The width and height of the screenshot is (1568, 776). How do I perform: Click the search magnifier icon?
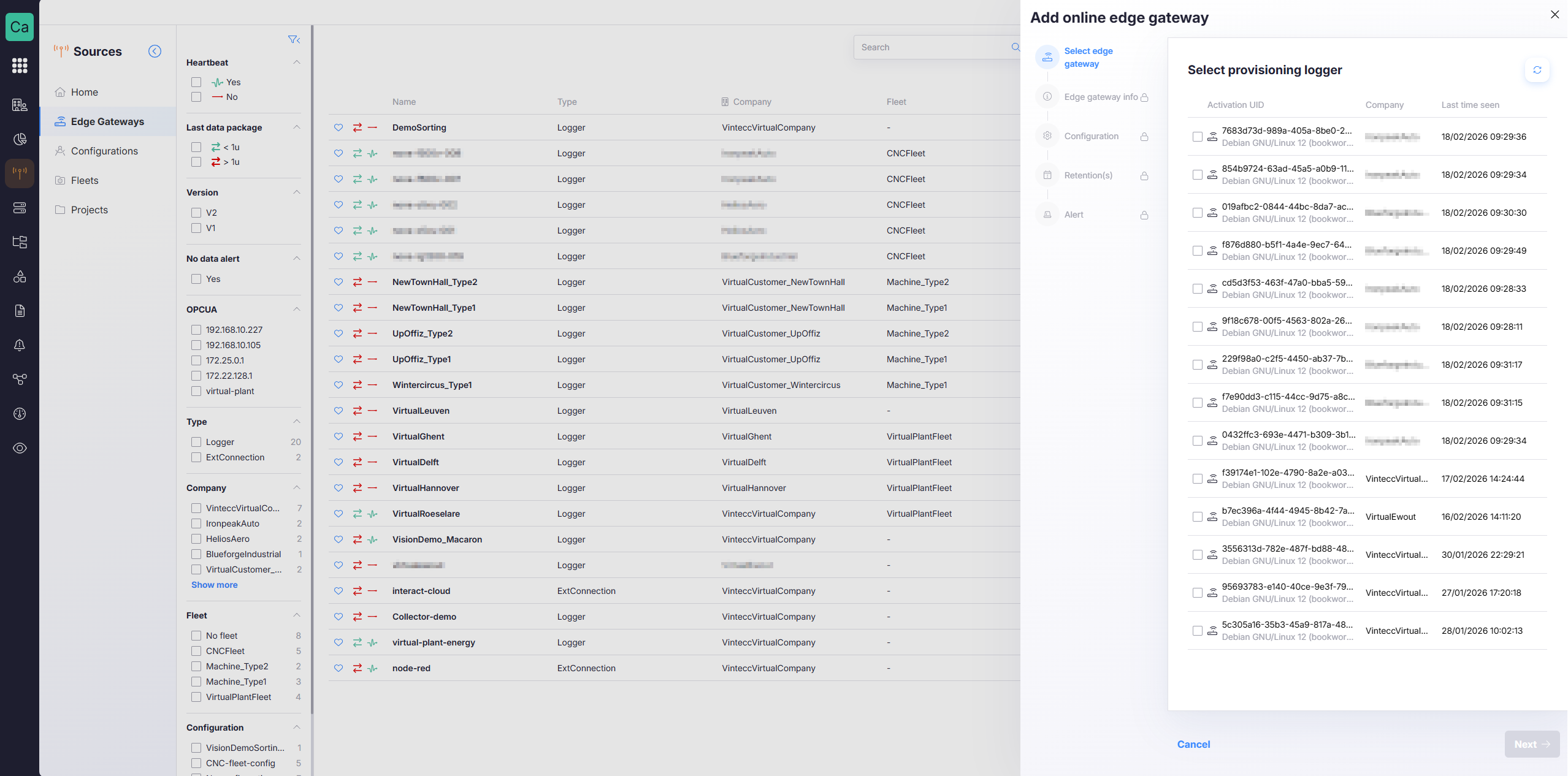(1015, 47)
